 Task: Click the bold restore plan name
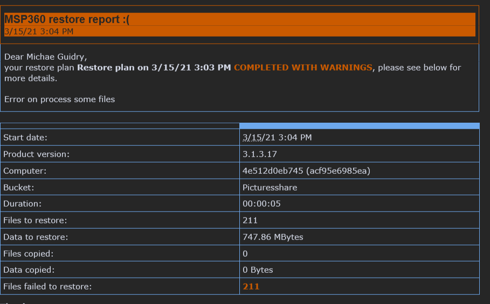(154, 68)
